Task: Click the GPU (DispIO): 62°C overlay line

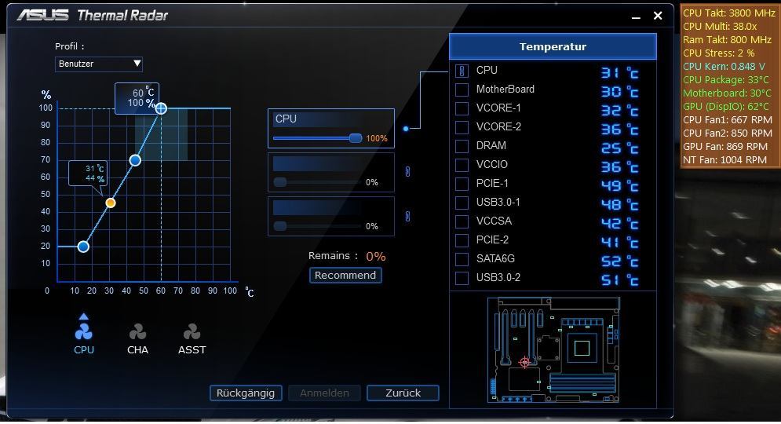Action: 726,106
